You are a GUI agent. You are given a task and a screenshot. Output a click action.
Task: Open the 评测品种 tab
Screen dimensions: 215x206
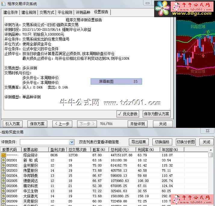pos(83,12)
